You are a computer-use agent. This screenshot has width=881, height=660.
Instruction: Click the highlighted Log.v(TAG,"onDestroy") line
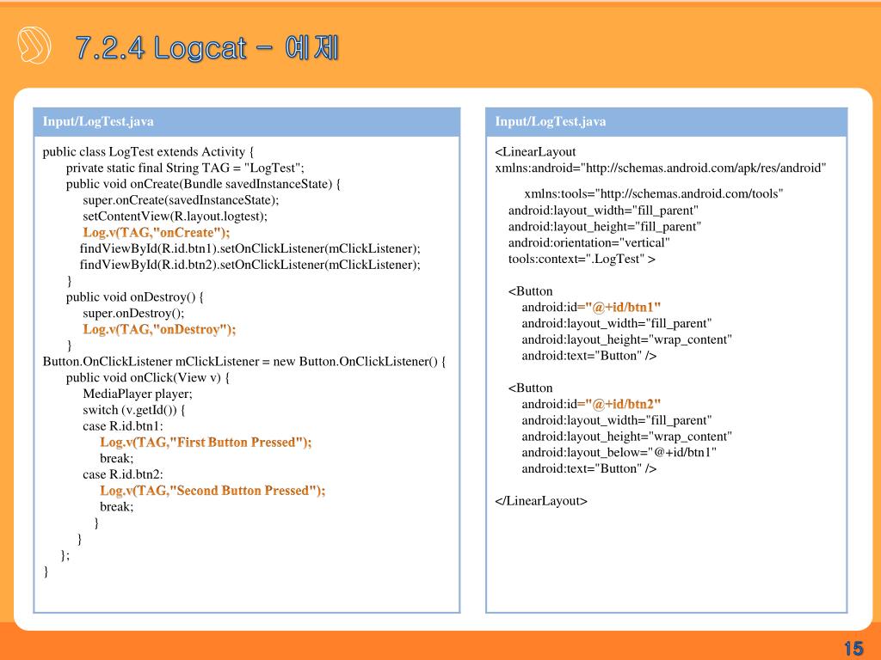click(159, 329)
